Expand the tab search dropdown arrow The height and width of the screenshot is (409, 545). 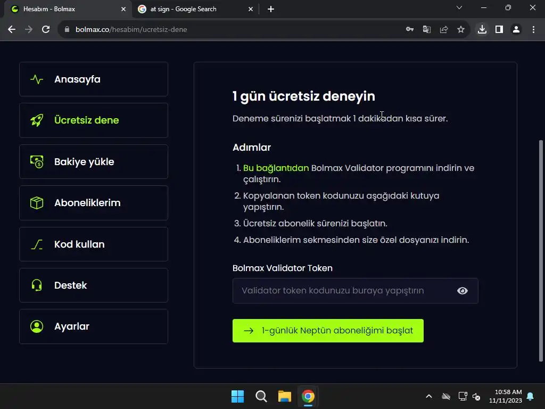459,7
